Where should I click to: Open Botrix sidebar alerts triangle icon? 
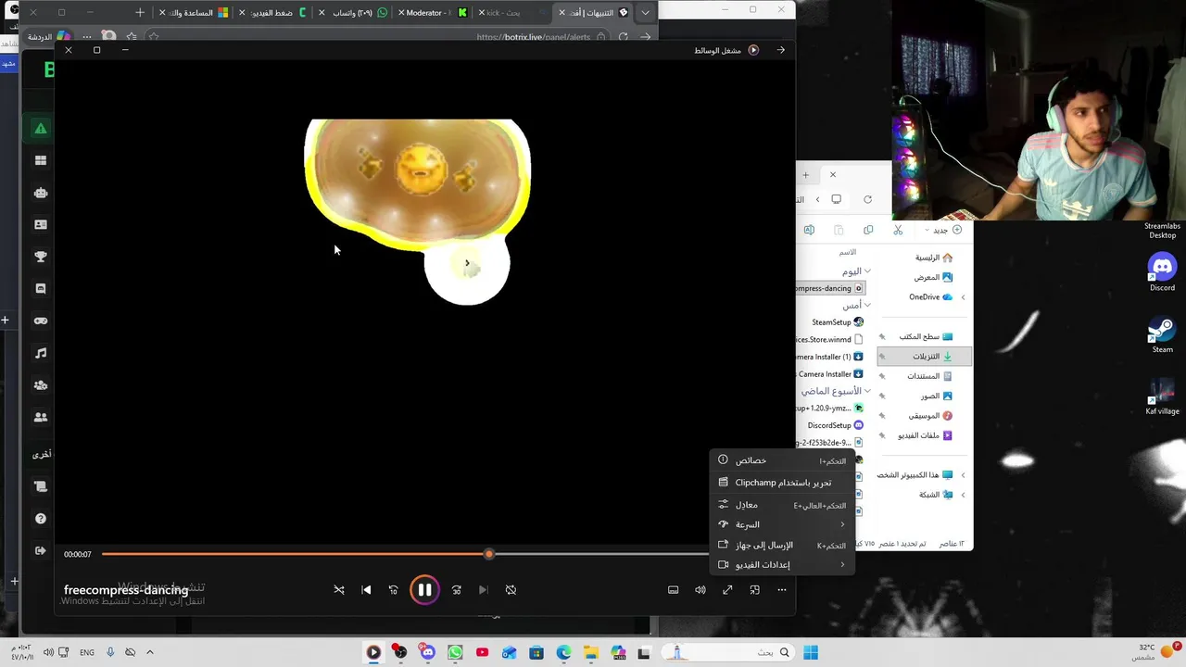[x=41, y=129]
